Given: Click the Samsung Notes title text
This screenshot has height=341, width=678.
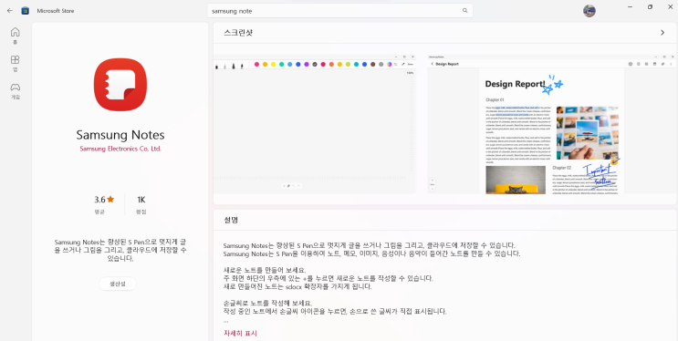Looking at the screenshot, I should tap(120, 135).
